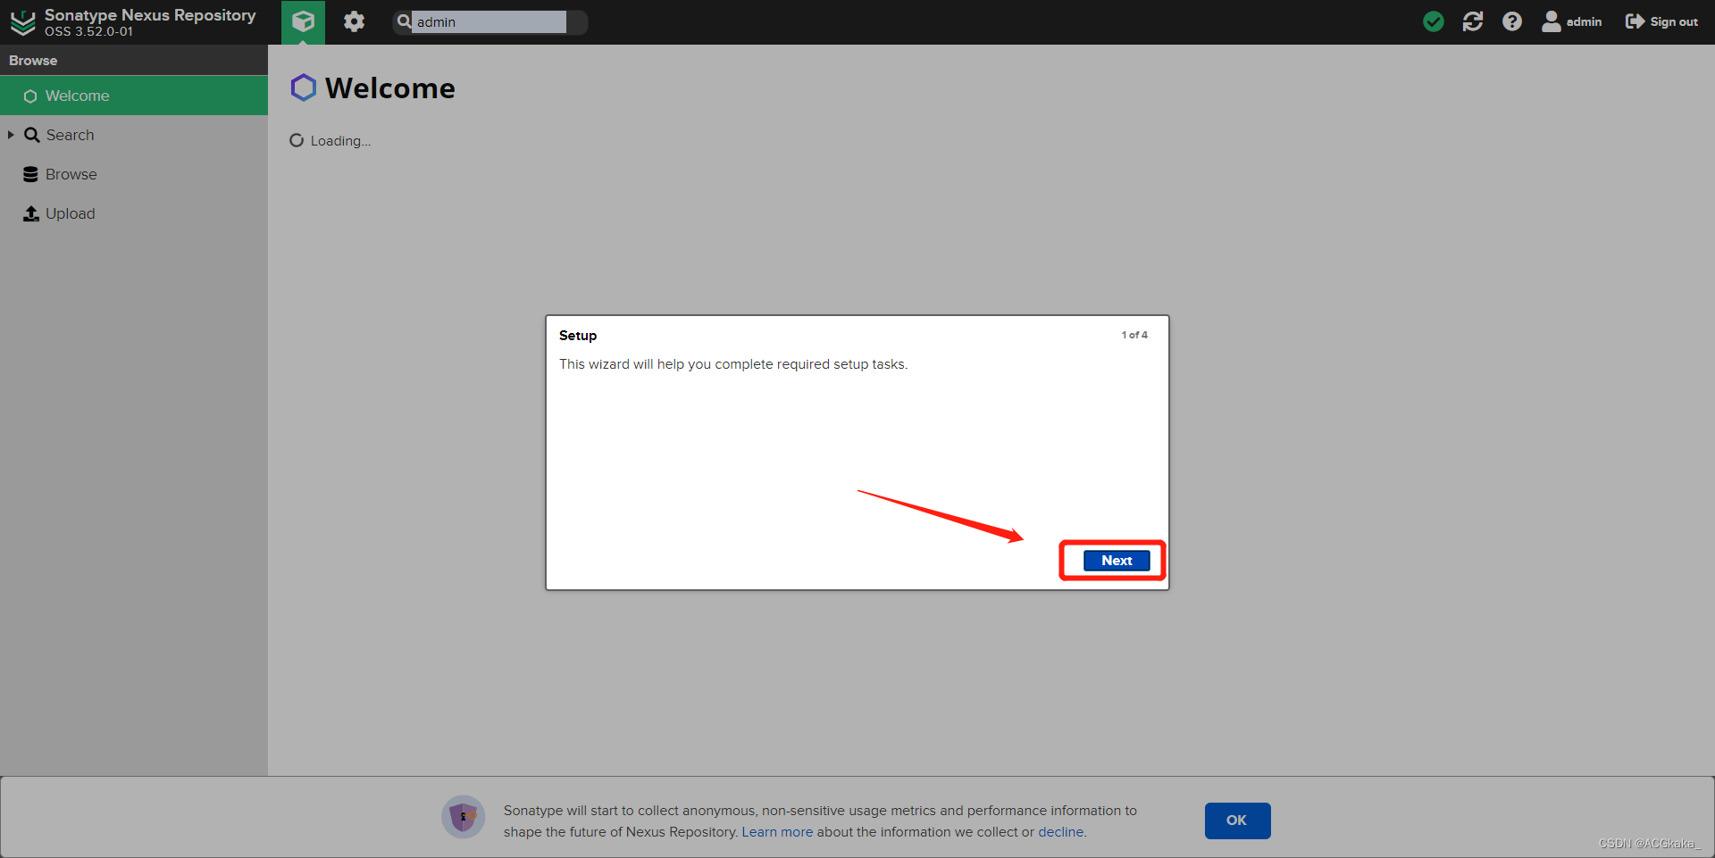Open Server administration gear icon
The image size is (1715, 858).
pyautogui.click(x=355, y=21)
